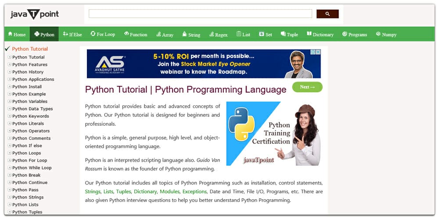
Task: Open the Python Applications sidebar link
Action: (33, 79)
